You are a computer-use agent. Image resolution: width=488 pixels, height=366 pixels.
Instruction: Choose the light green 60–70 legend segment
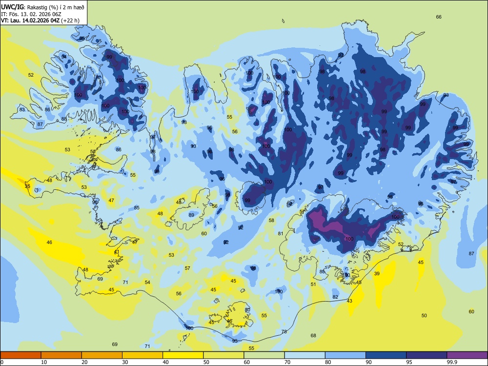click(x=264, y=355)
